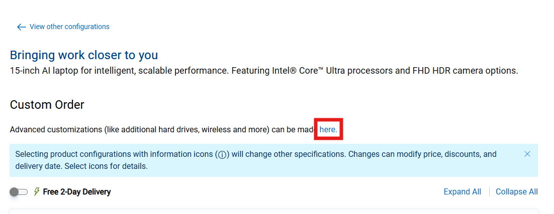Image resolution: width=554 pixels, height=214 pixels.
Task: Open the View other configurations link
Action: [x=69, y=27]
